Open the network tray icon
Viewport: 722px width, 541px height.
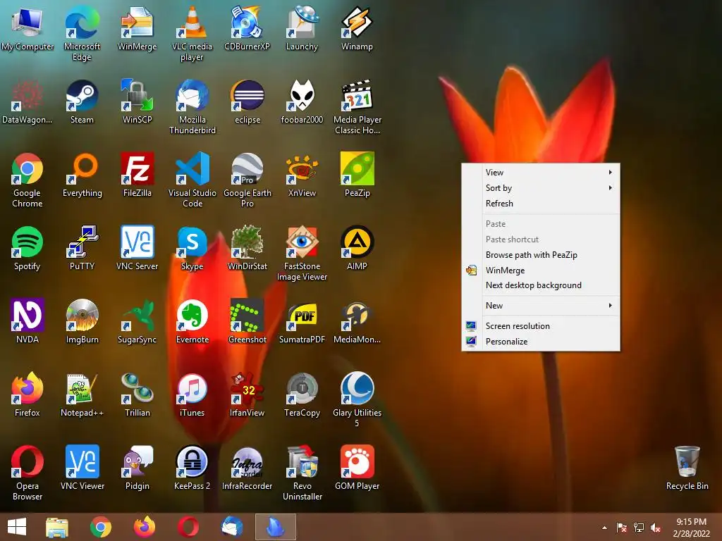pyautogui.click(x=639, y=528)
